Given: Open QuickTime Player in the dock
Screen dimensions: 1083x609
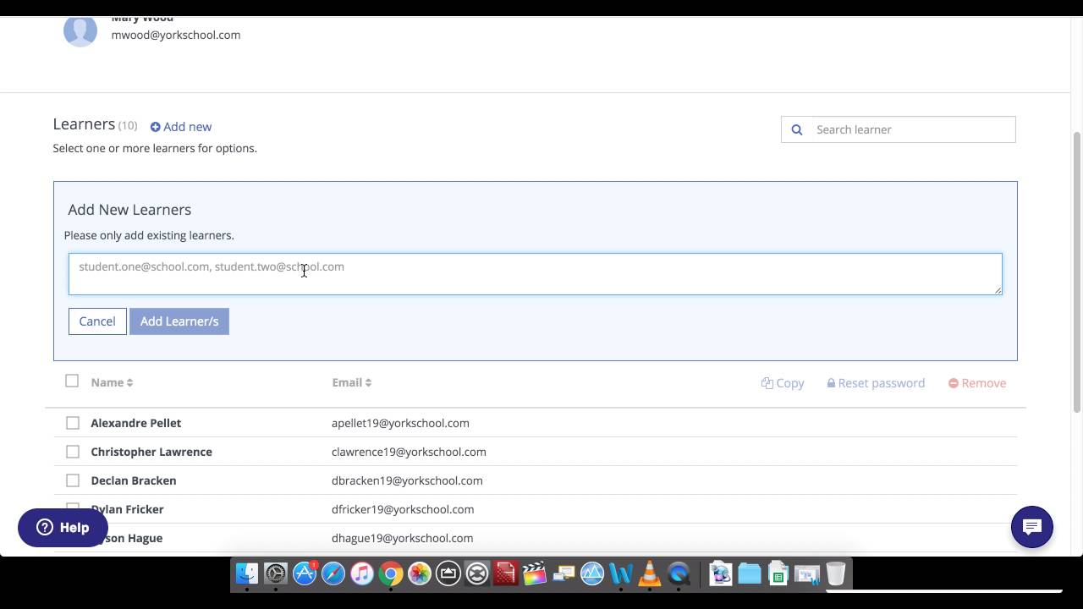Looking at the screenshot, I should click(x=679, y=574).
